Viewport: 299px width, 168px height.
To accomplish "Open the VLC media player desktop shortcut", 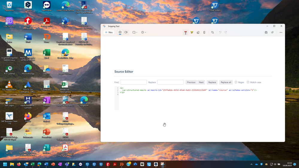I will tap(9, 85).
